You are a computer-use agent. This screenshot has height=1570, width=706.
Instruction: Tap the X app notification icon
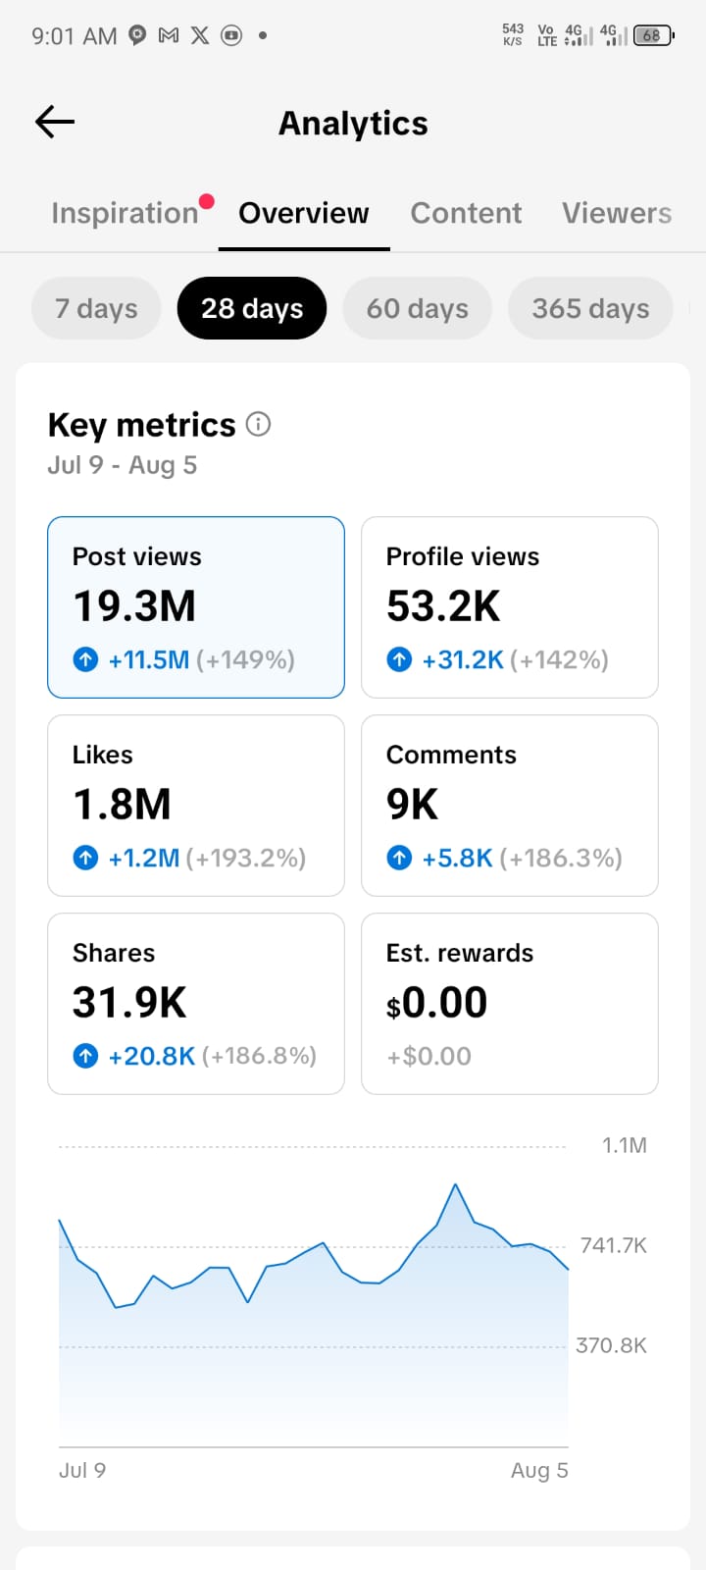point(200,35)
